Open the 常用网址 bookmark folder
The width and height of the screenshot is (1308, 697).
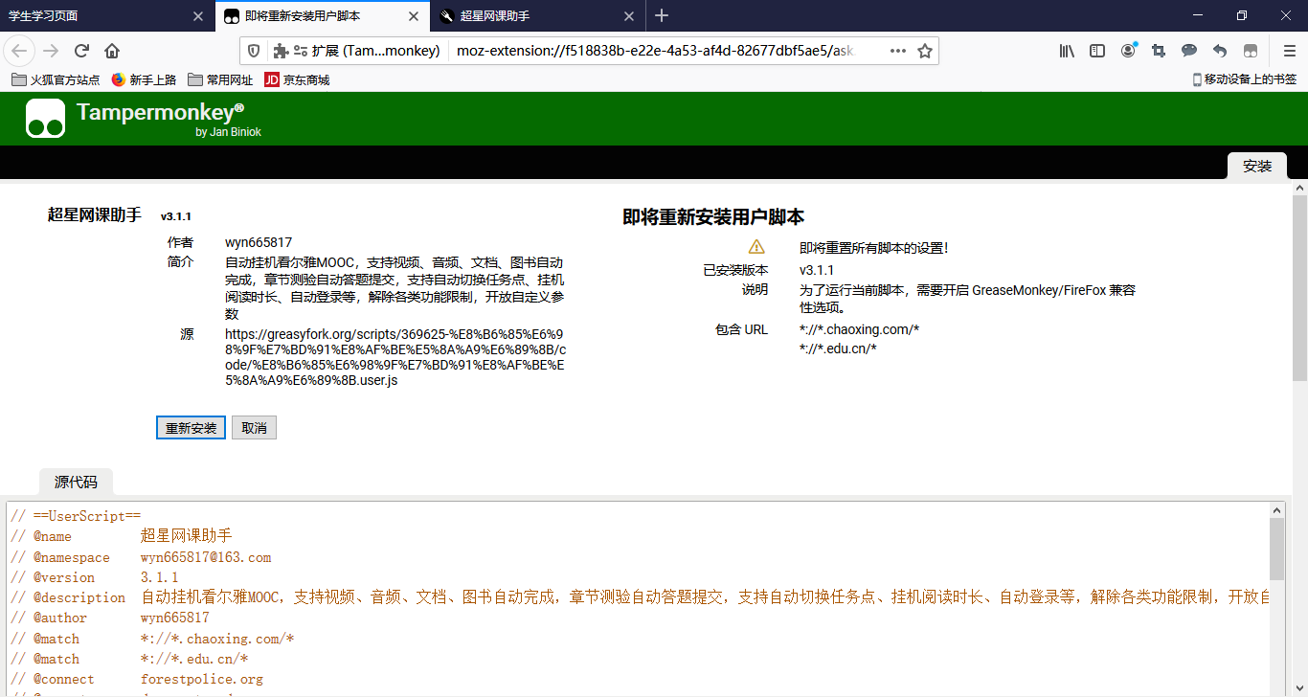pos(220,80)
